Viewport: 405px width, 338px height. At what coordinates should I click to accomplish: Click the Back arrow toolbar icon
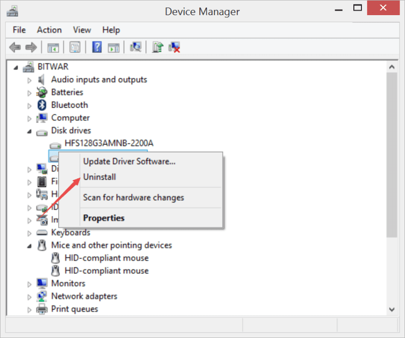pyautogui.click(x=15, y=47)
